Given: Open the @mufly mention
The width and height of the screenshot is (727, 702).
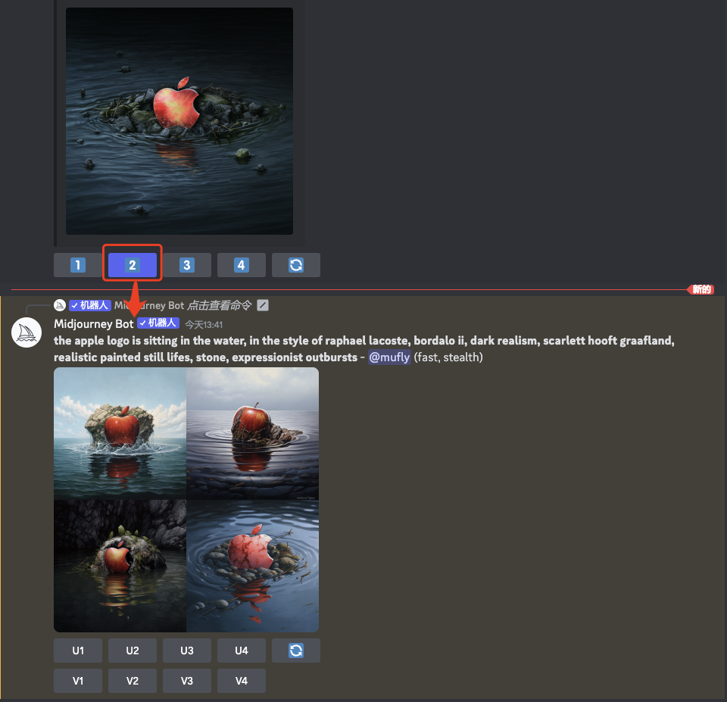Looking at the screenshot, I should (x=389, y=357).
